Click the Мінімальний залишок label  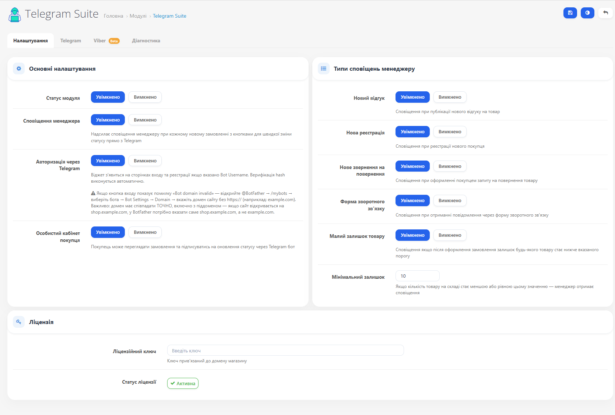click(358, 277)
